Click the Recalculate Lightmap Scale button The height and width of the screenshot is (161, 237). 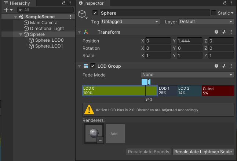[x=203, y=152]
